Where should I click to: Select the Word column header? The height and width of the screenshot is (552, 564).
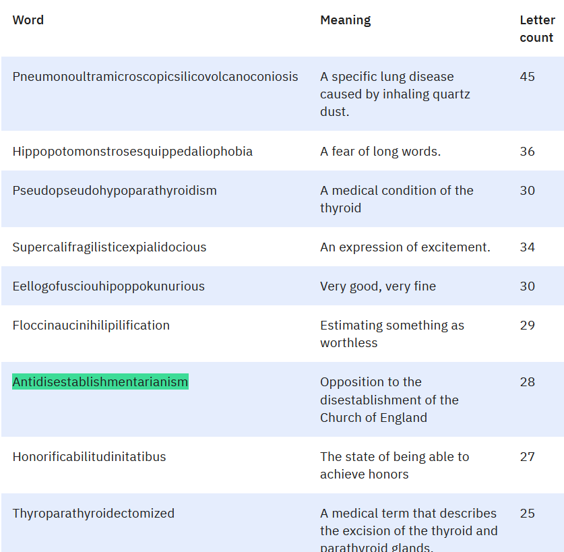(28, 20)
